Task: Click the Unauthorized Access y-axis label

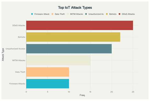Action: 15,49
